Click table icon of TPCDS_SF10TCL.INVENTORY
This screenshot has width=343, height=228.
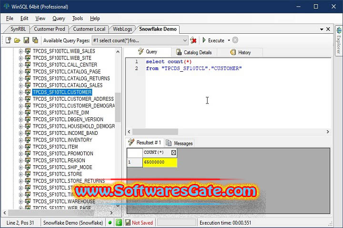(28, 140)
